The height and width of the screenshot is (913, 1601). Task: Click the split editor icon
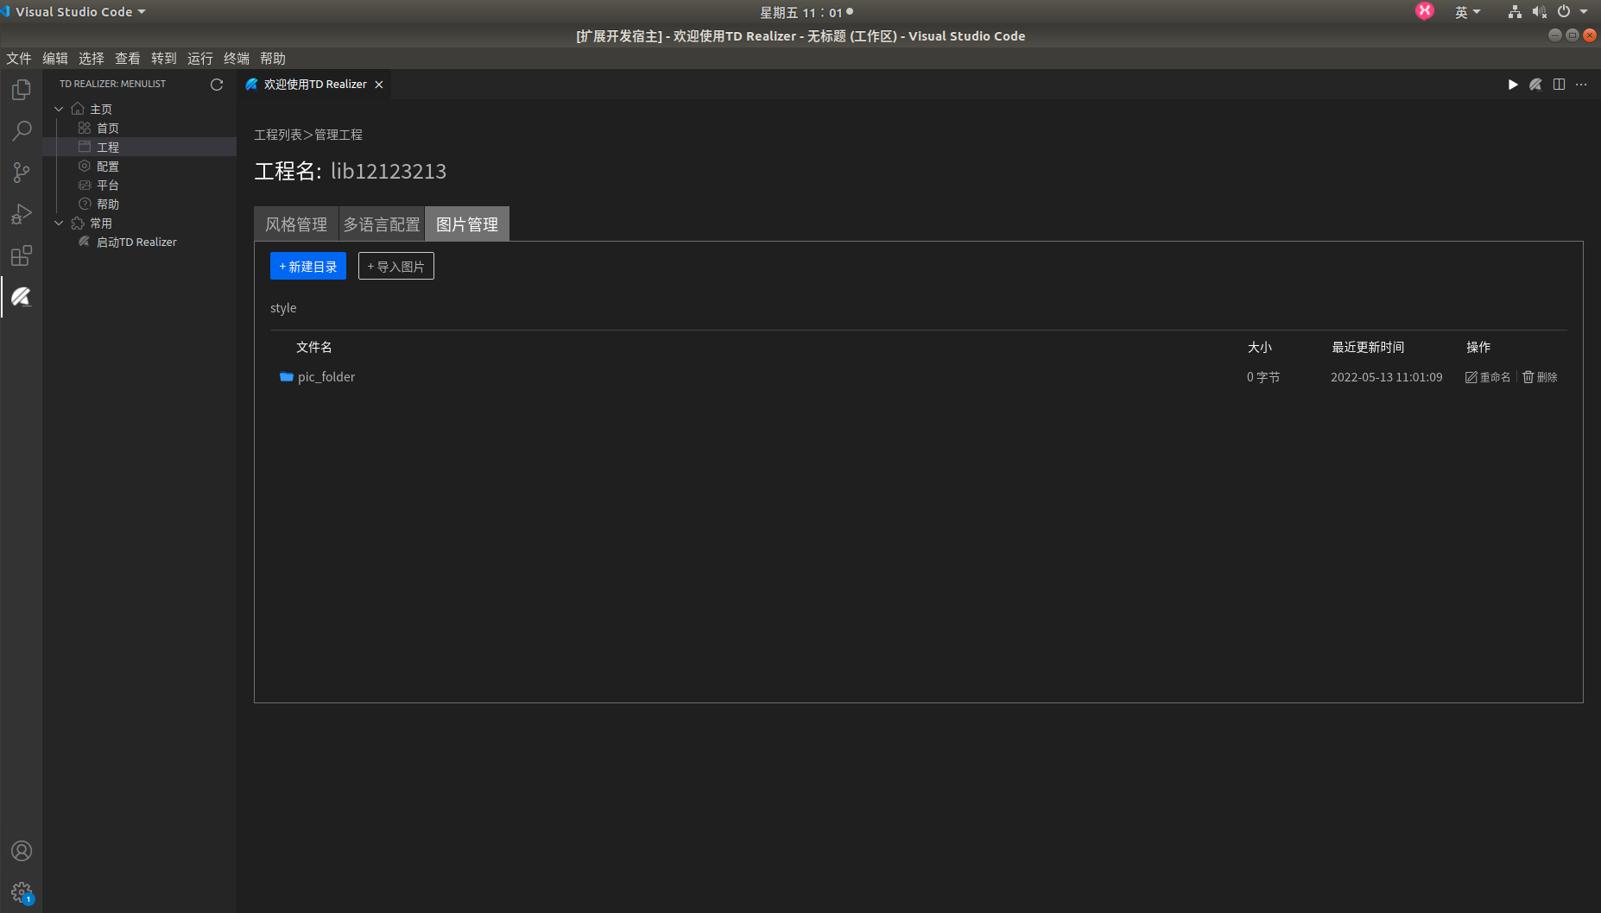click(1559, 85)
